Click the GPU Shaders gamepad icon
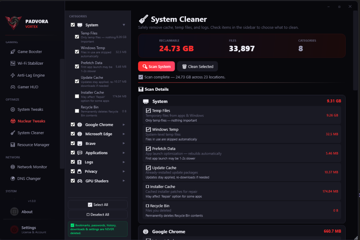Screen dimensions: 360x240 80,181
